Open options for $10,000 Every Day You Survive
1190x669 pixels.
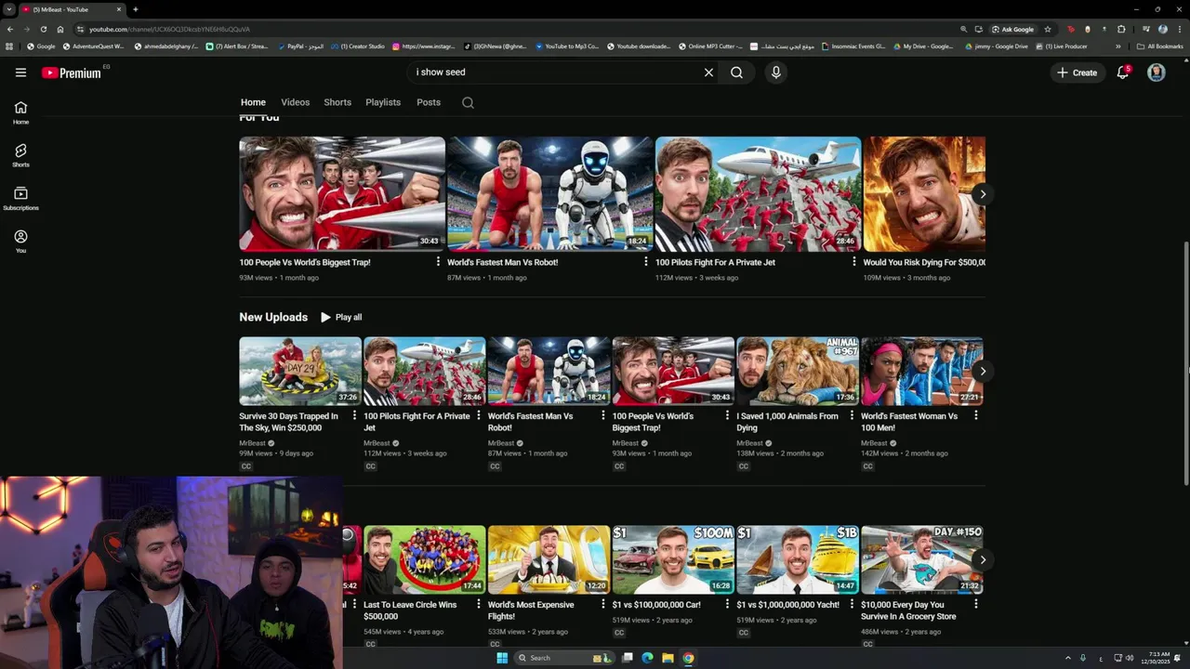[975, 604]
